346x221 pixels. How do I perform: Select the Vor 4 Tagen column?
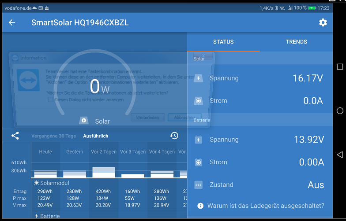(x=162, y=151)
